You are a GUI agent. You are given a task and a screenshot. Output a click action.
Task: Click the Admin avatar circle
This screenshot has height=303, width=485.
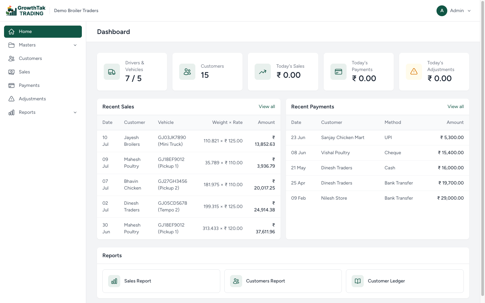click(442, 11)
